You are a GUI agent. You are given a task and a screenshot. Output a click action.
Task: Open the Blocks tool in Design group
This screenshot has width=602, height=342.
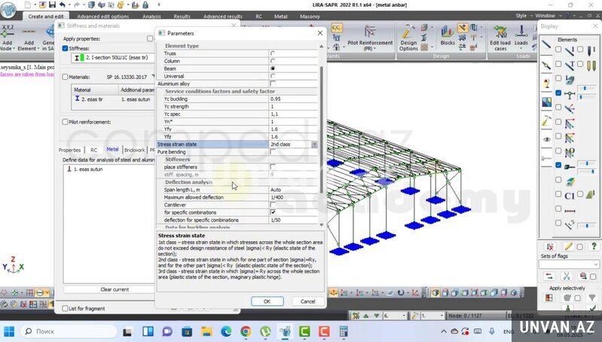448,35
